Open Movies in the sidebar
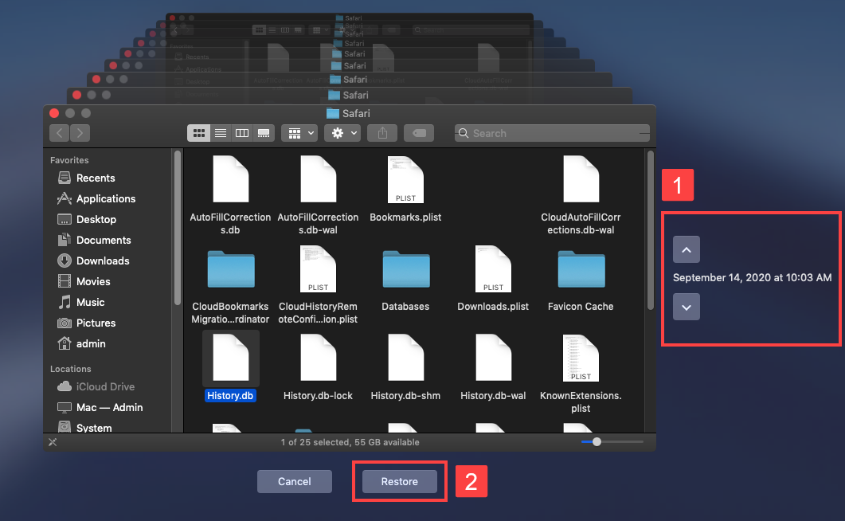The height and width of the screenshot is (521, 845). (84, 282)
